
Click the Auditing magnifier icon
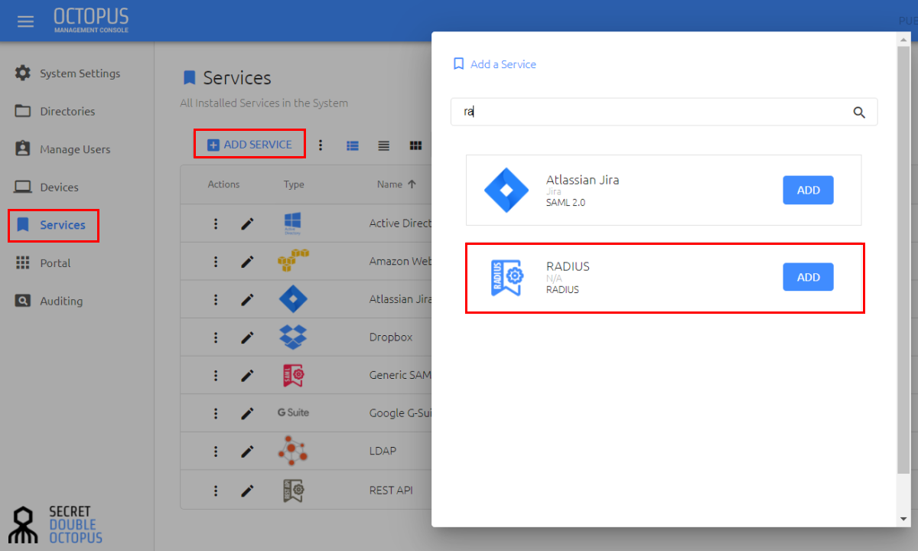tap(23, 301)
